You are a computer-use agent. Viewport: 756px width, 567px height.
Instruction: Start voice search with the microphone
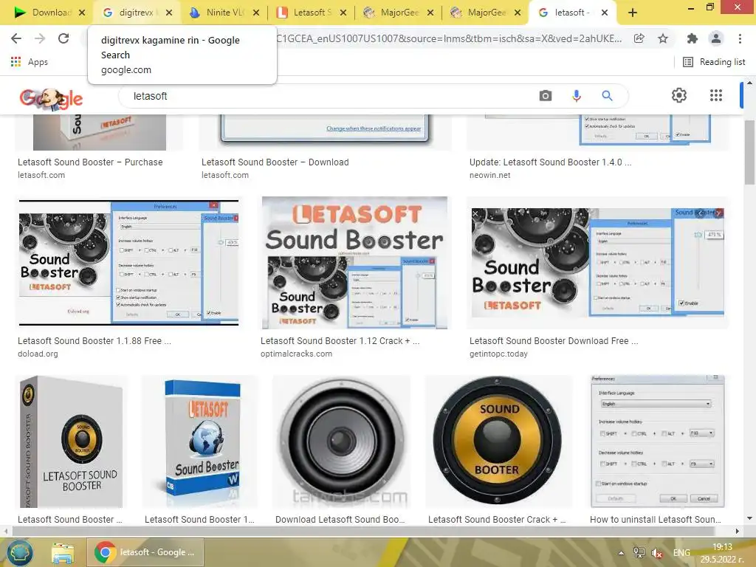(576, 96)
